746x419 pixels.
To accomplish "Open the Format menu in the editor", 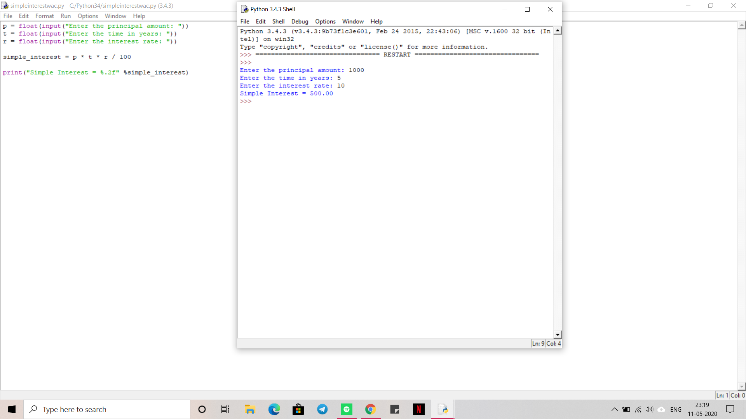I will [x=44, y=16].
